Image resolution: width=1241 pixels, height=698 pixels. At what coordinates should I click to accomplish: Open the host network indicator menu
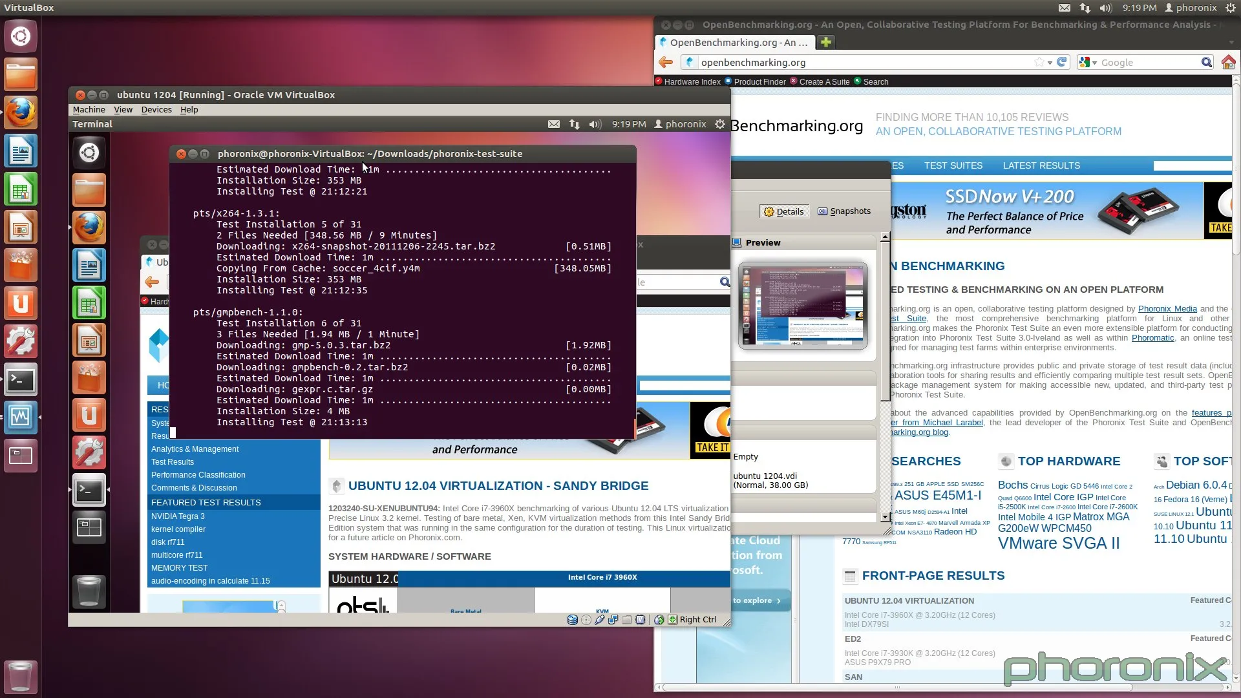point(1085,8)
